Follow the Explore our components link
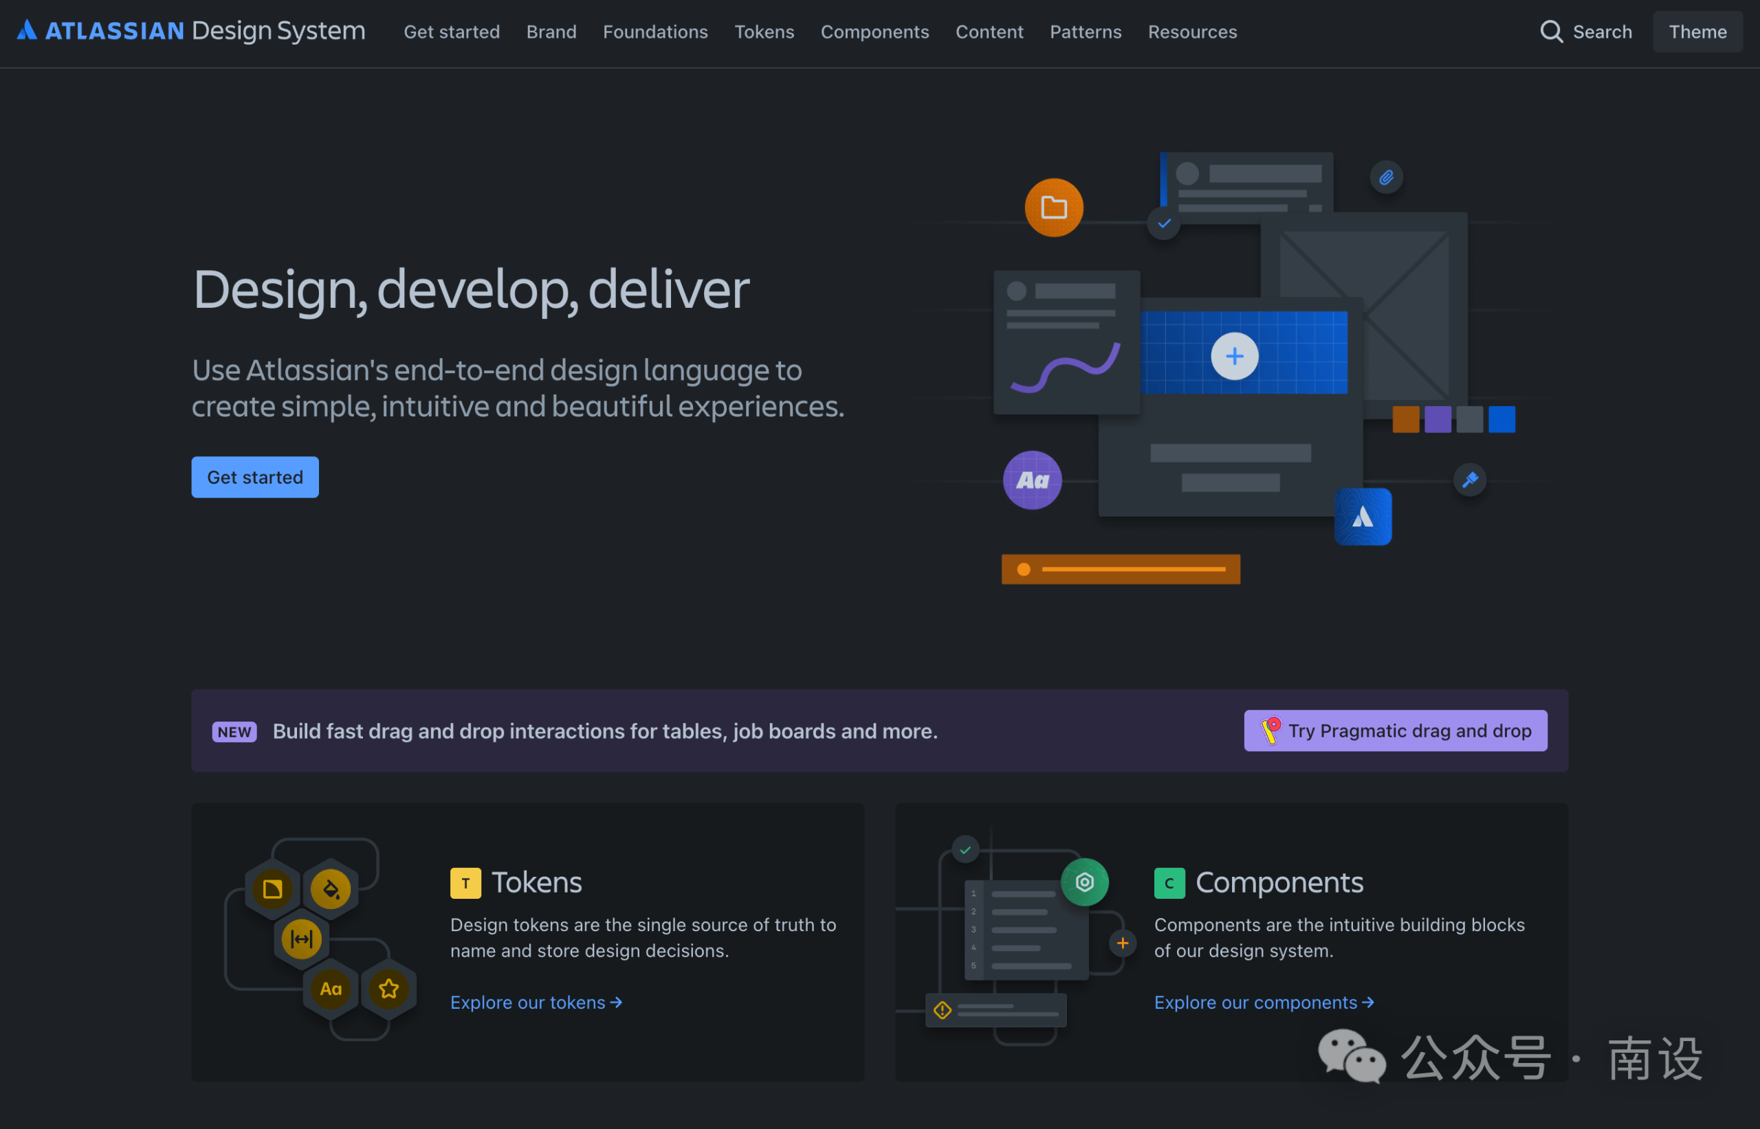 coord(1264,1002)
